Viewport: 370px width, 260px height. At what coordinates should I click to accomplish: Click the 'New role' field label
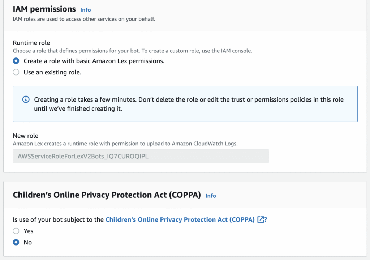(26, 136)
